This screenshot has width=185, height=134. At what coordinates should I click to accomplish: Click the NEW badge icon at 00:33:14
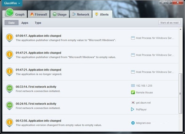click(10, 89)
